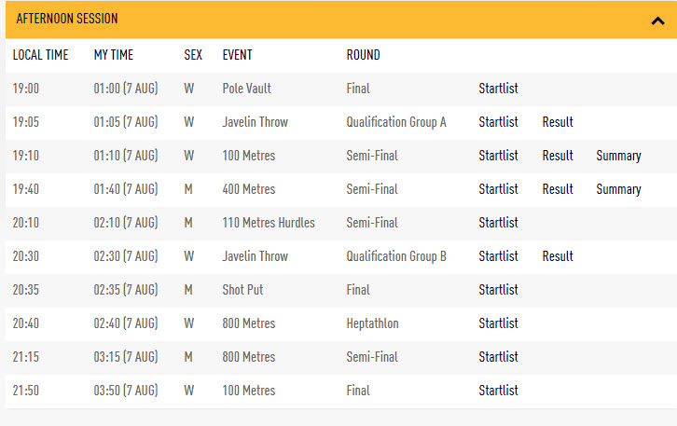Open Summary for Women's 100 Metres Semi-Final
The image size is (677, 426).
click(x=618, y=156)
